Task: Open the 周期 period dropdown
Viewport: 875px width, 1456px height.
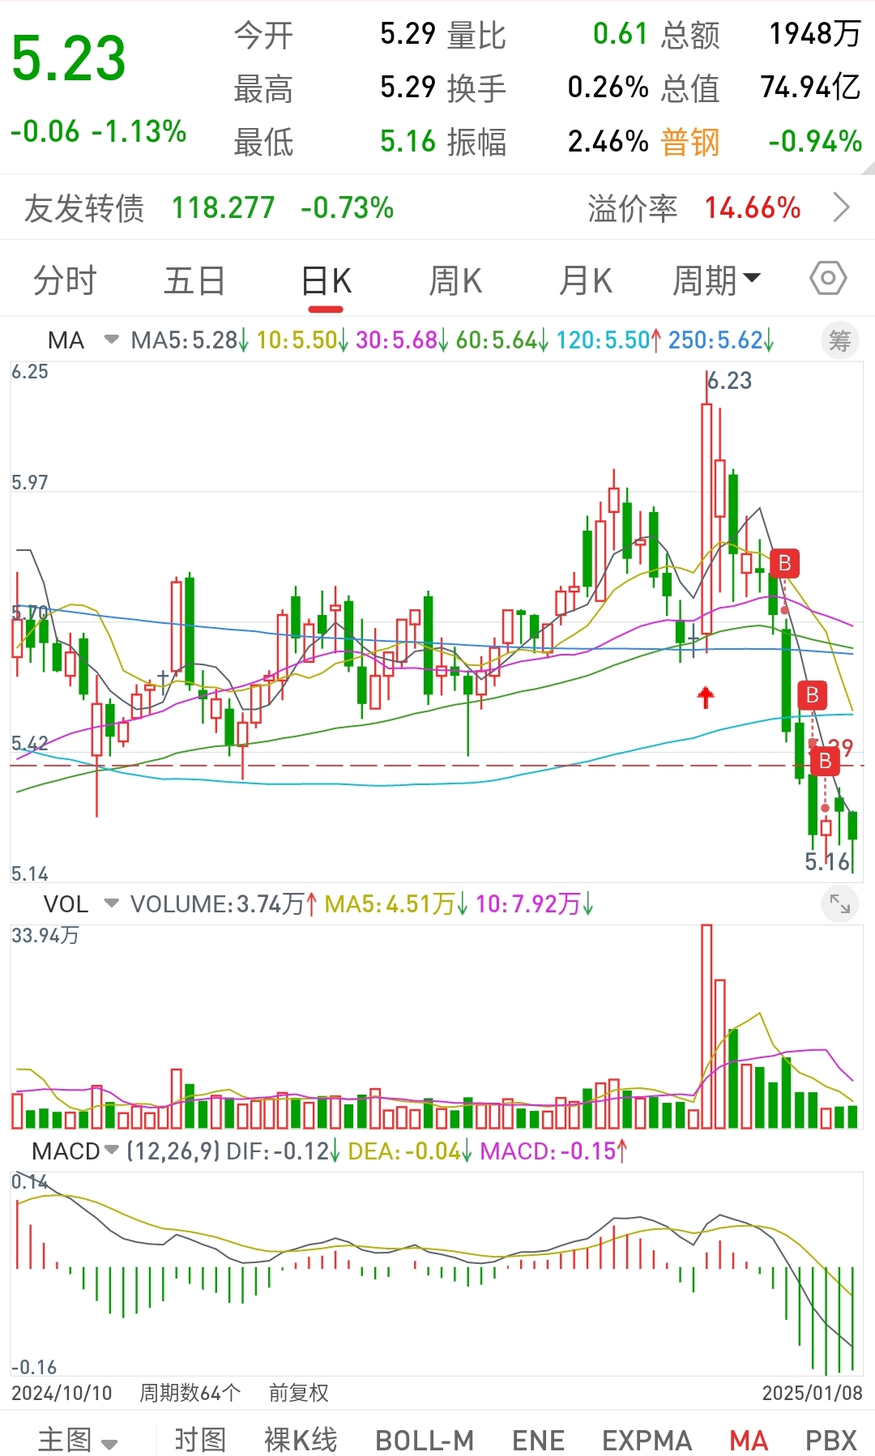Action: pos(717,281)
